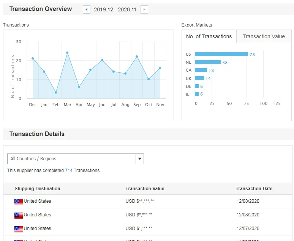The height and width of the screenshot is (241, 294).
Task: Click the September data point on chart
Action: (x=137, y=56)
